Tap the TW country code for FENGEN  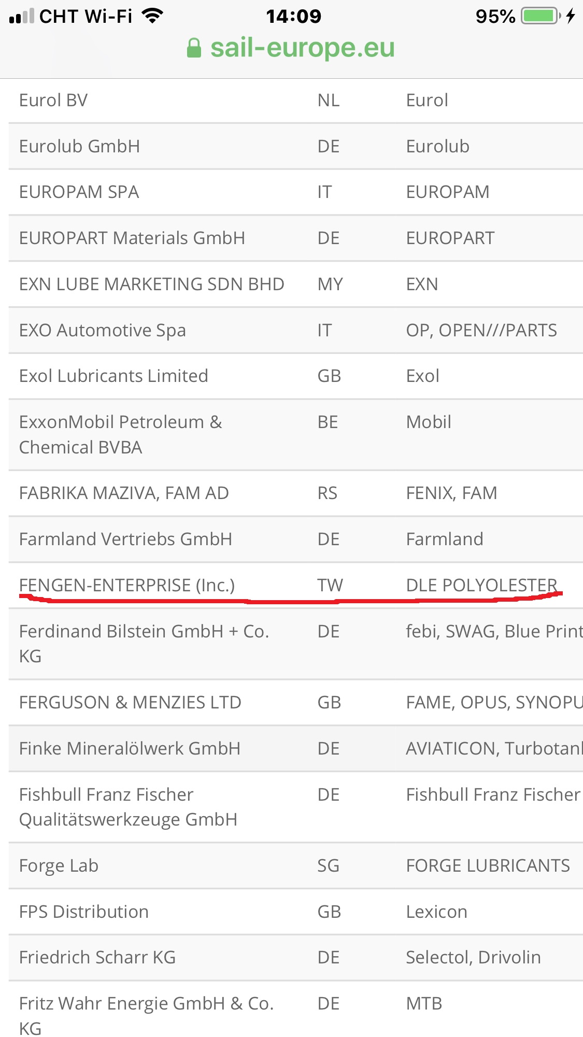coord(330,586)
